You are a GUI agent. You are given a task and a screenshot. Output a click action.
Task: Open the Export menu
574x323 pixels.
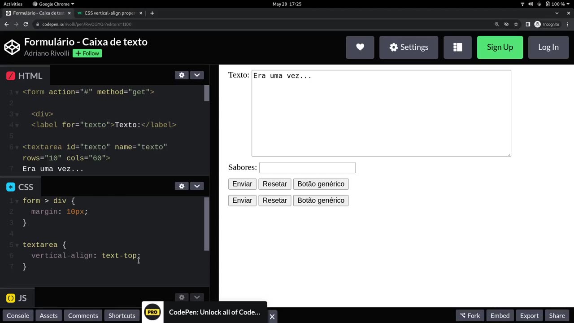click(x=529, y=315)
